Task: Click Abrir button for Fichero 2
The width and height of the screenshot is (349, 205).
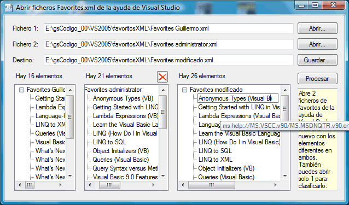Action: click(317, 44)
